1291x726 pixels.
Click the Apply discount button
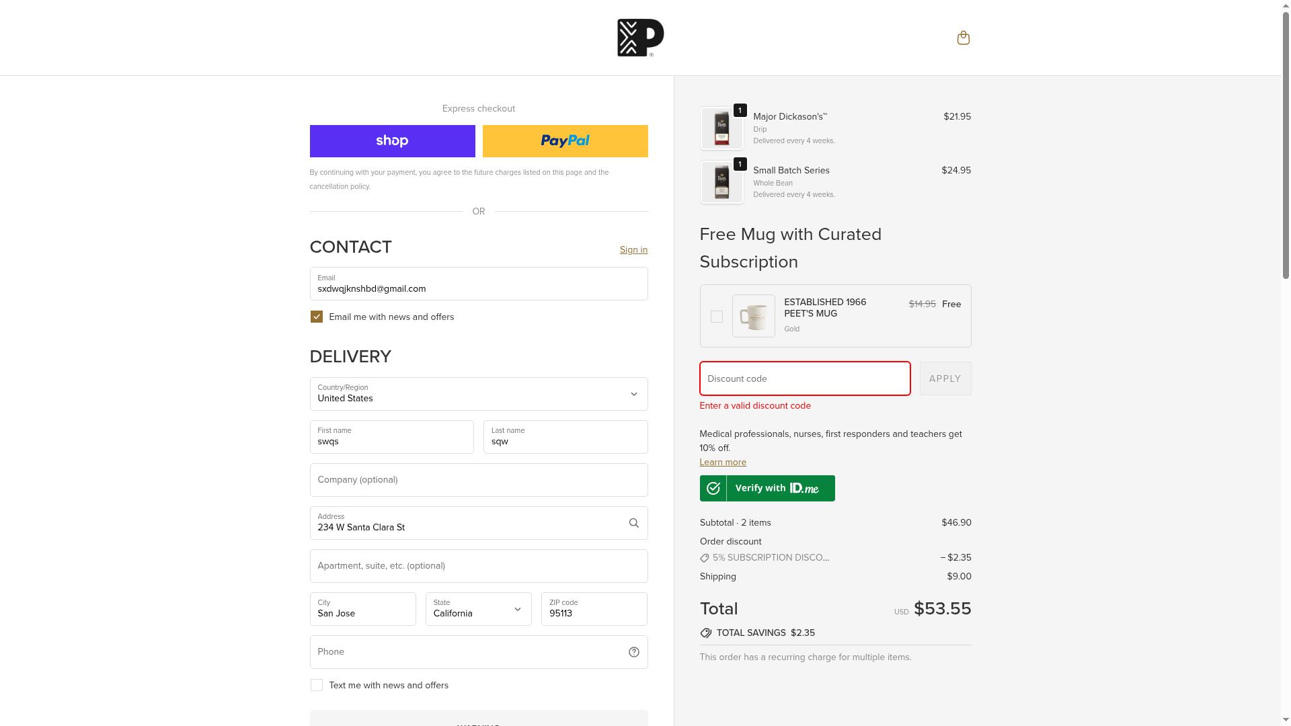pyautogui.click(x=945, y=378)
